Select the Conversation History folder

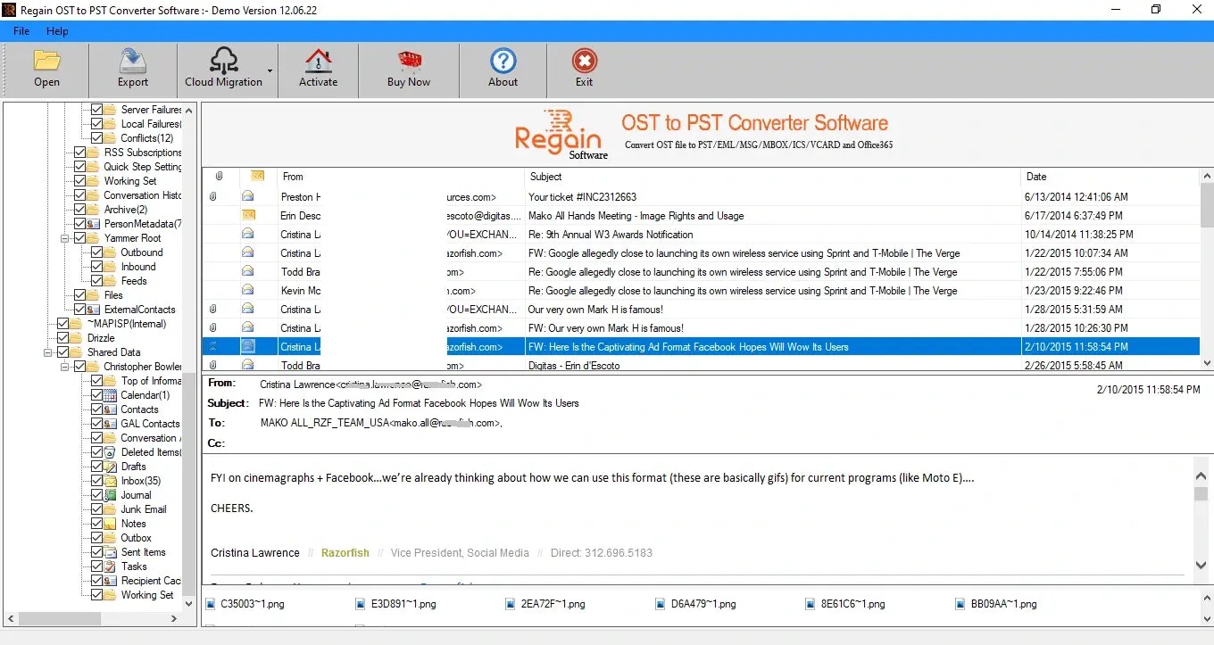[x=143, y=195]
